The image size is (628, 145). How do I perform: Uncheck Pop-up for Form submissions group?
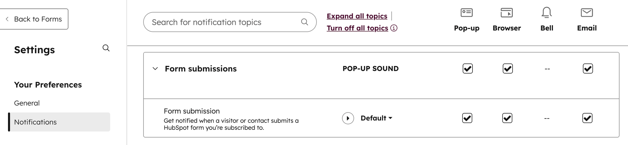[468, 68]
